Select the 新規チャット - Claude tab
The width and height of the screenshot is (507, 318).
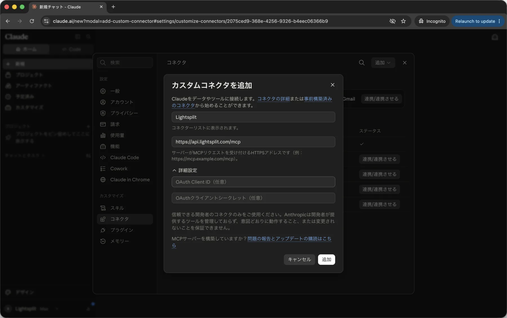67,7
